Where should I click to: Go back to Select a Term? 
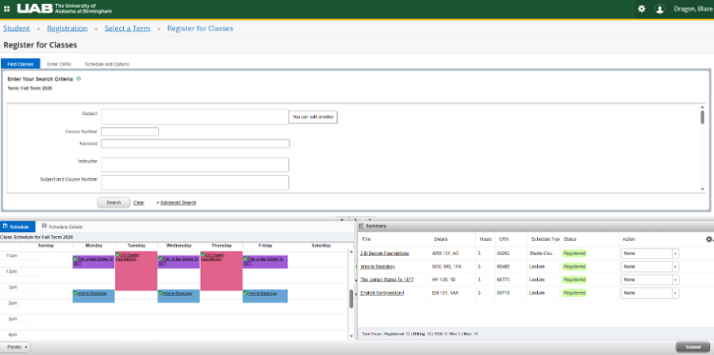(x=128, y=29)
